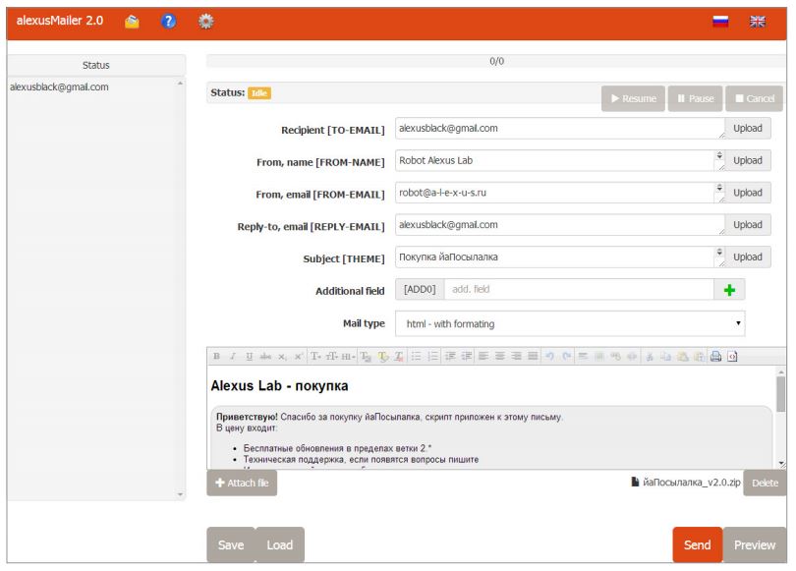Click the Pause button

[695, 98]
